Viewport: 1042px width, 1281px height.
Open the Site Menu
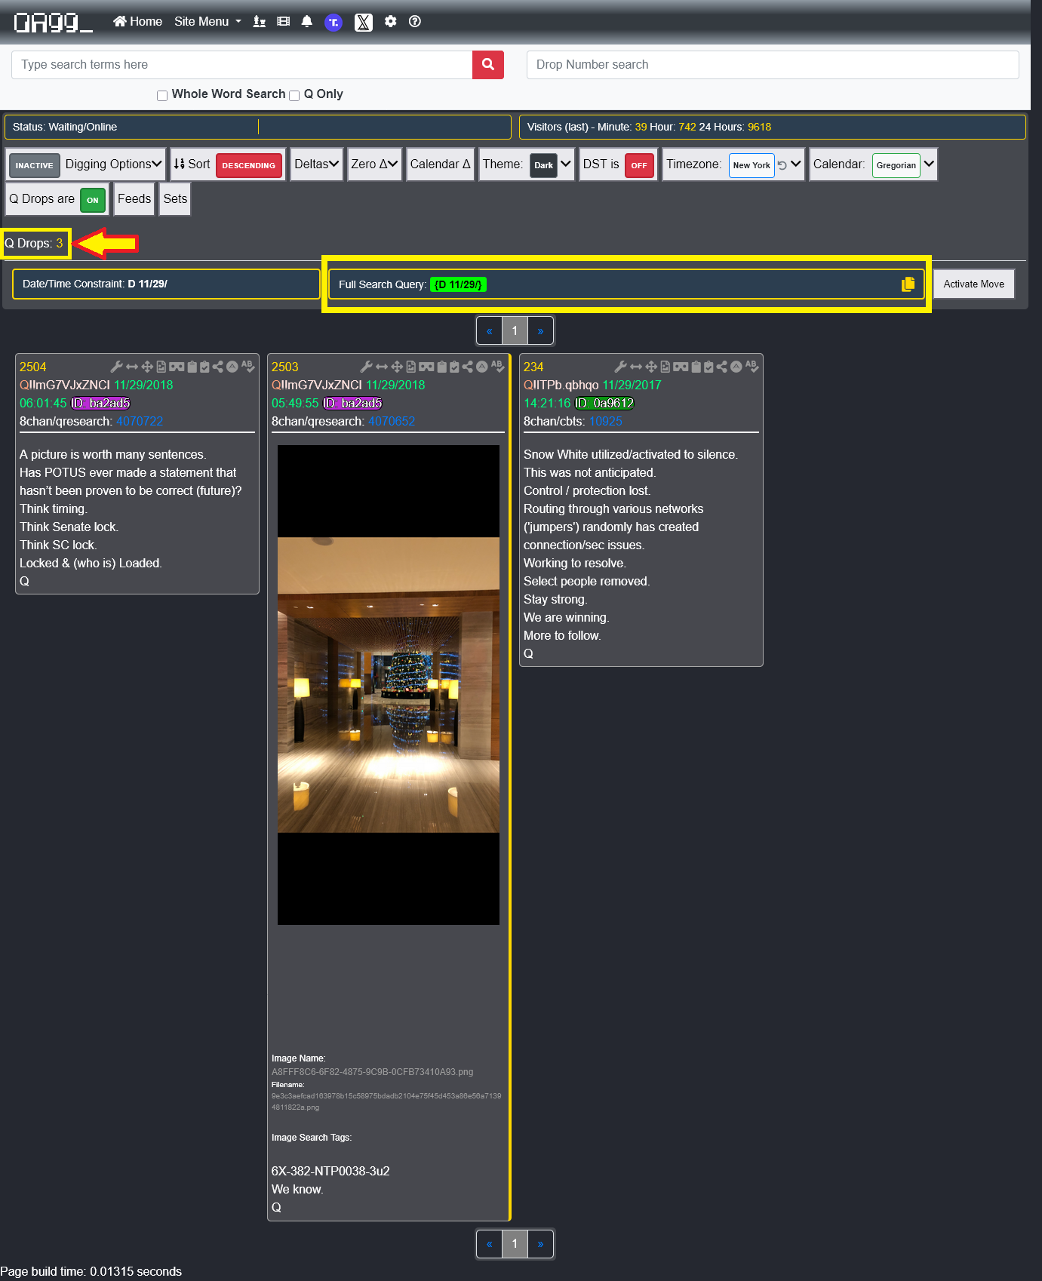pyautogui.click(x=207, y=21)
